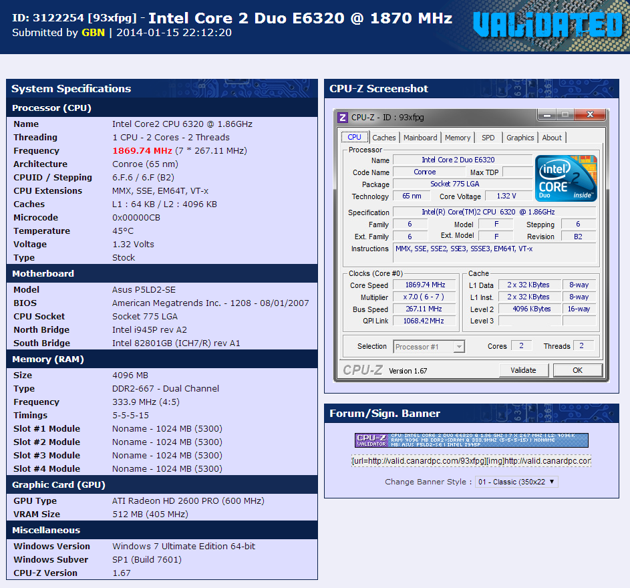Click the Intel i945P rev A2 text
Viewport: 630px width, 588px height.
tap(150, 329)
